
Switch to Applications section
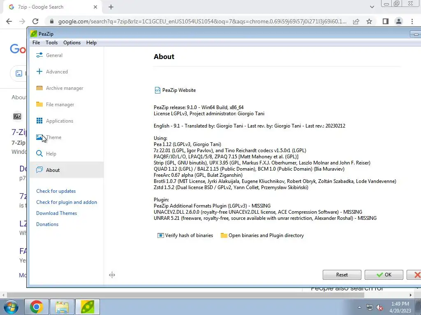(67, 121)
